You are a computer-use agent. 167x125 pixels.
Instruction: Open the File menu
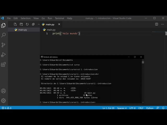point(9,18)
